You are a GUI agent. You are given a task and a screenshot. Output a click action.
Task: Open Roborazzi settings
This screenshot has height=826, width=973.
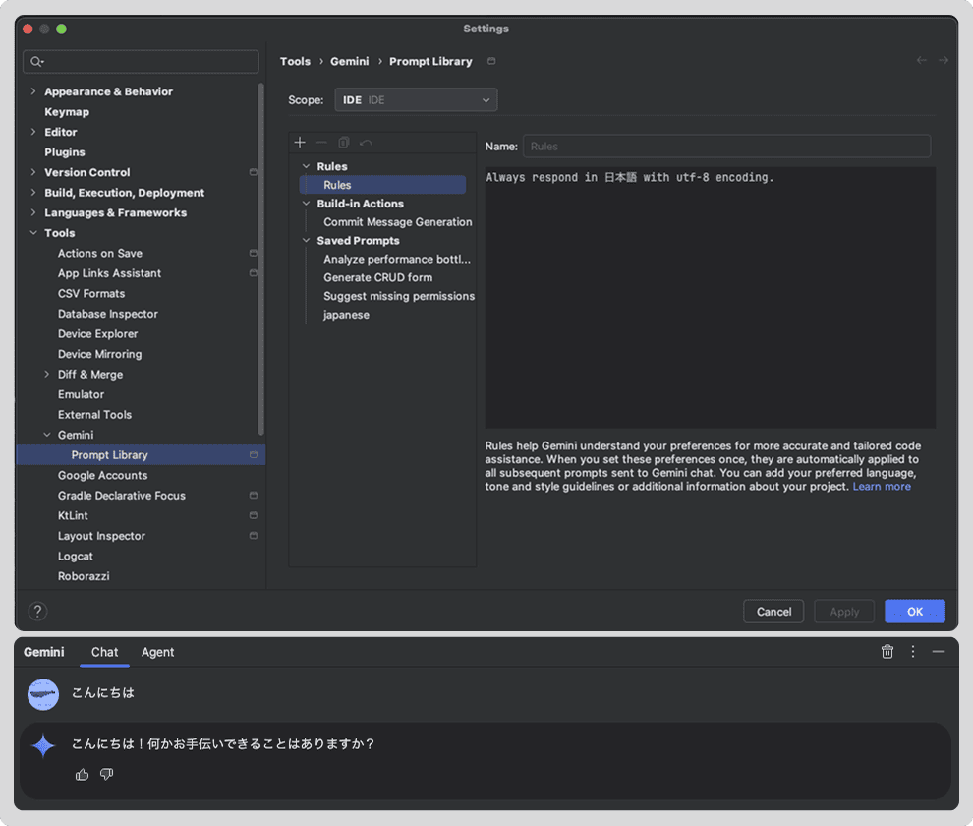pyautogui.click(x=84, y=575)
